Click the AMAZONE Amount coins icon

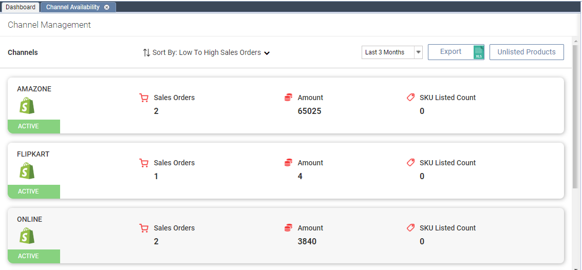click(288, 98)
